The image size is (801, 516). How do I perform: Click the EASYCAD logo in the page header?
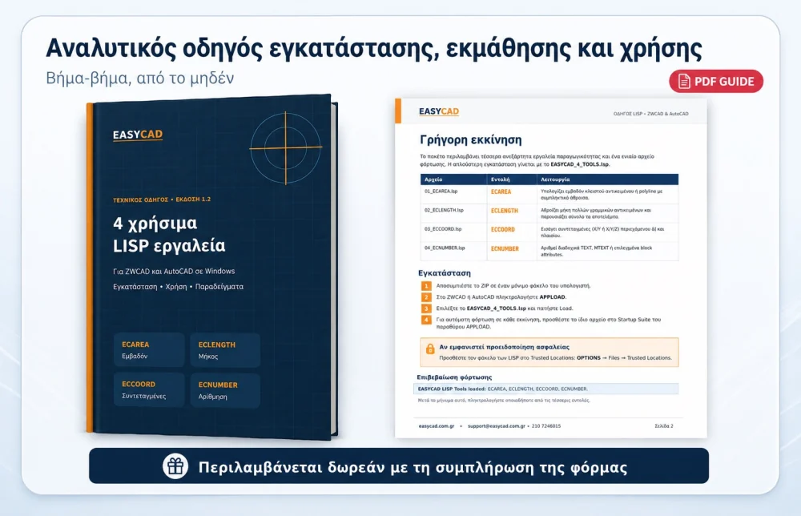(x=439, y=111)
